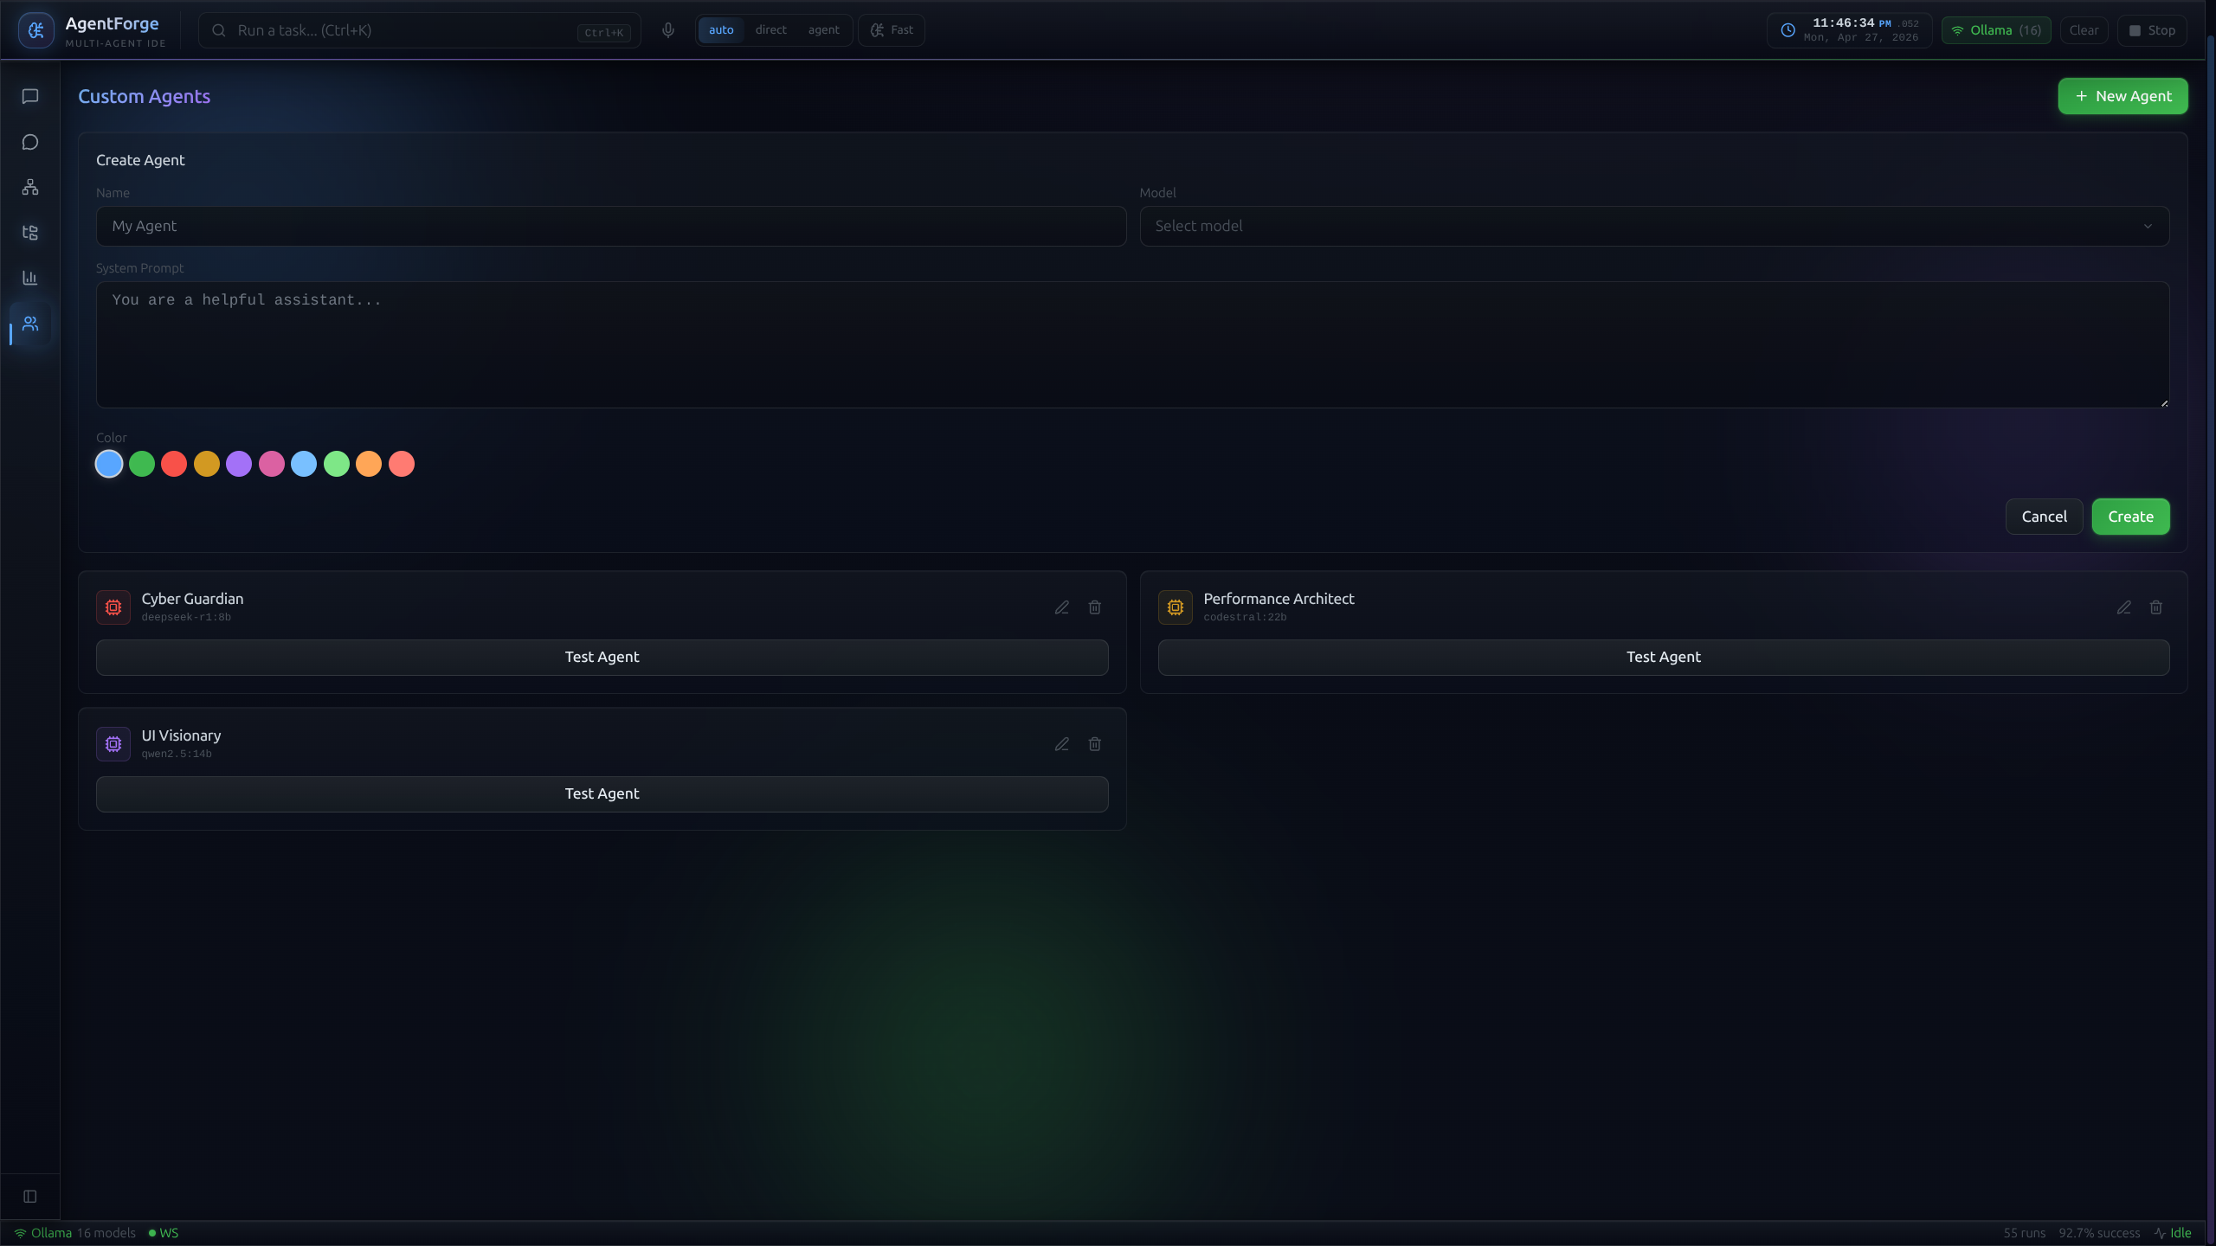Click the Idle activity status icon
This screenshot has height=1246, width=2216.
point(2161,1233)
